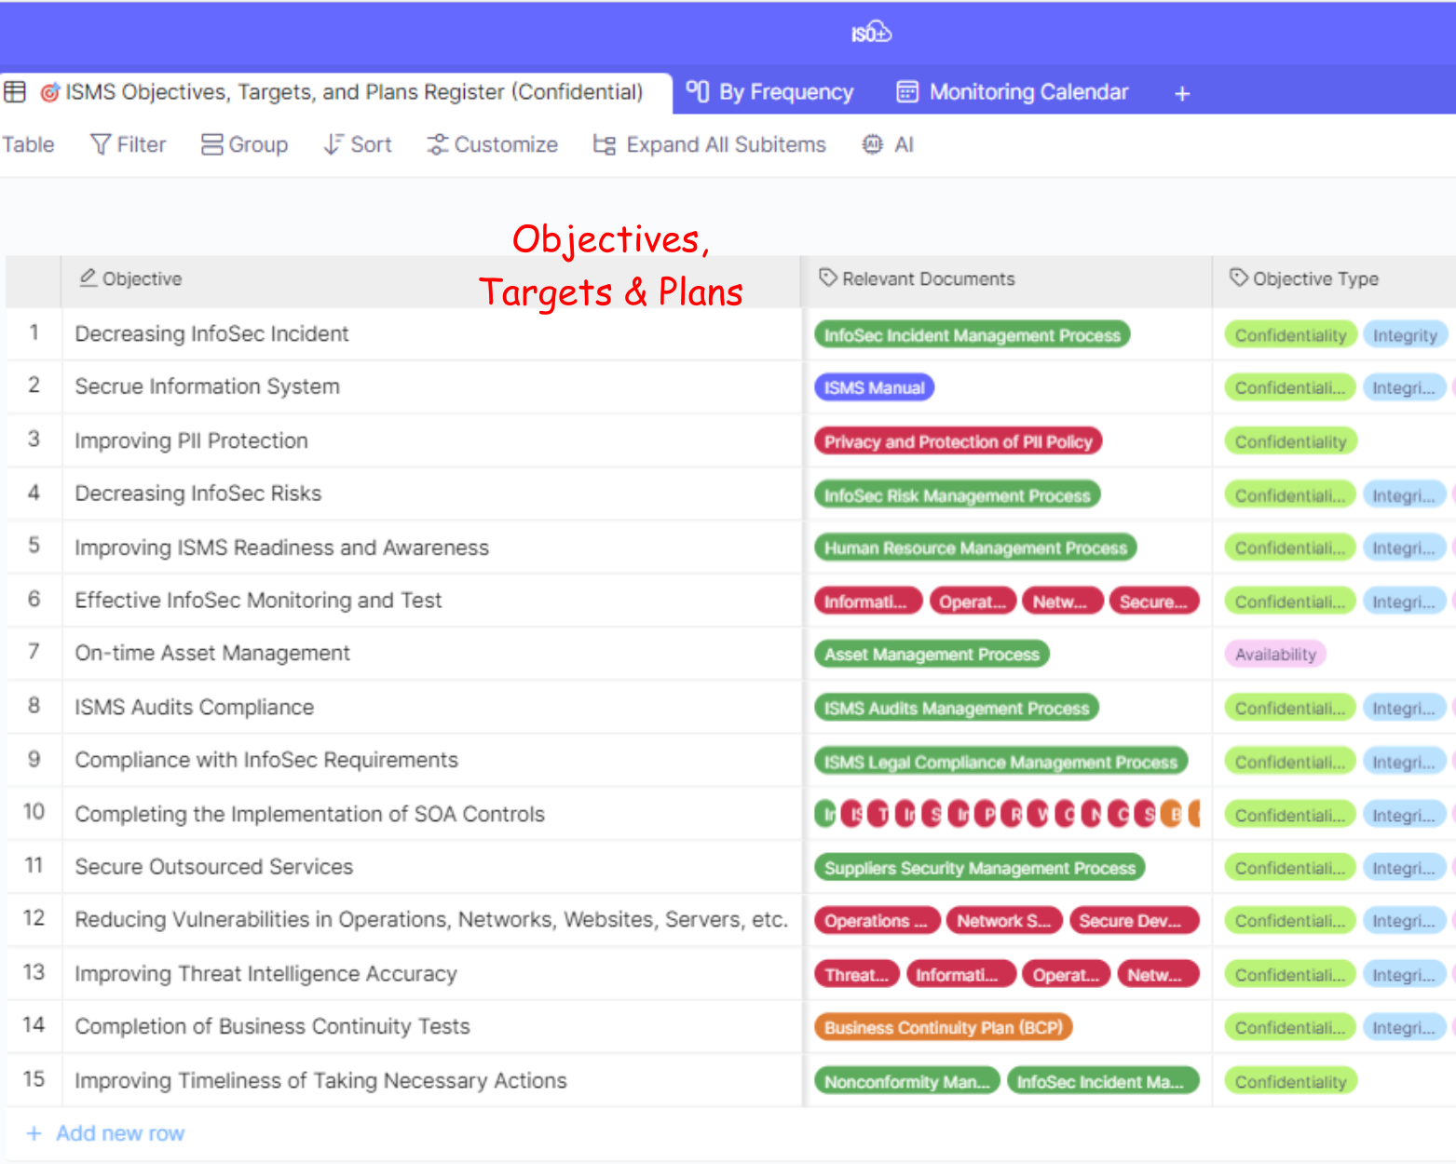Open the Business Continuity Plan (BCP) tag
Image resolution: width=1456 pixels, height=1164 pixels.
pos(943,1028)
